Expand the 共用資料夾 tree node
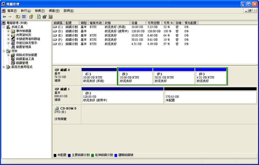This screenshot has height=165, width=259. click(x=8, y=35)
